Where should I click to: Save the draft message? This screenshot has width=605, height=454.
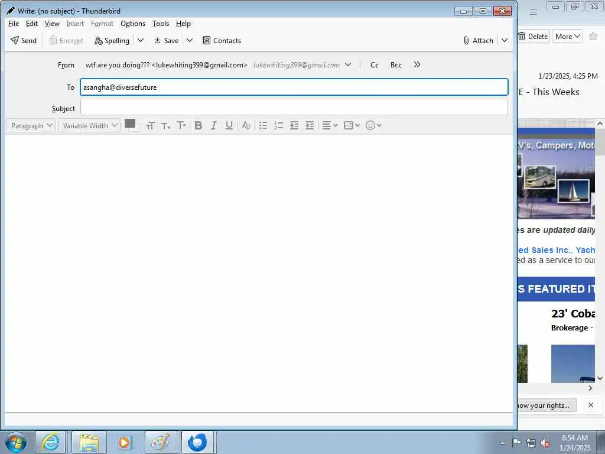[x=166, y=41]
